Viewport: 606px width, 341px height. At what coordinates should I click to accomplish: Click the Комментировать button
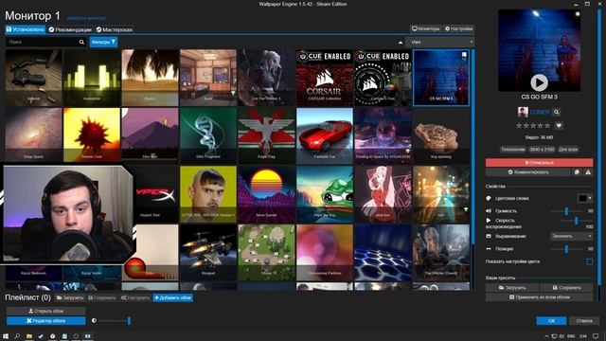528,172
